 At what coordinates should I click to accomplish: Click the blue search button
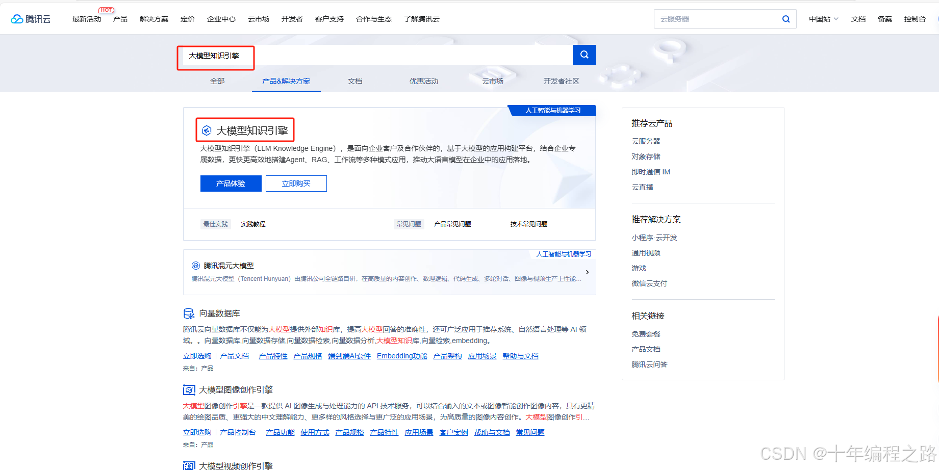(585, 55)
